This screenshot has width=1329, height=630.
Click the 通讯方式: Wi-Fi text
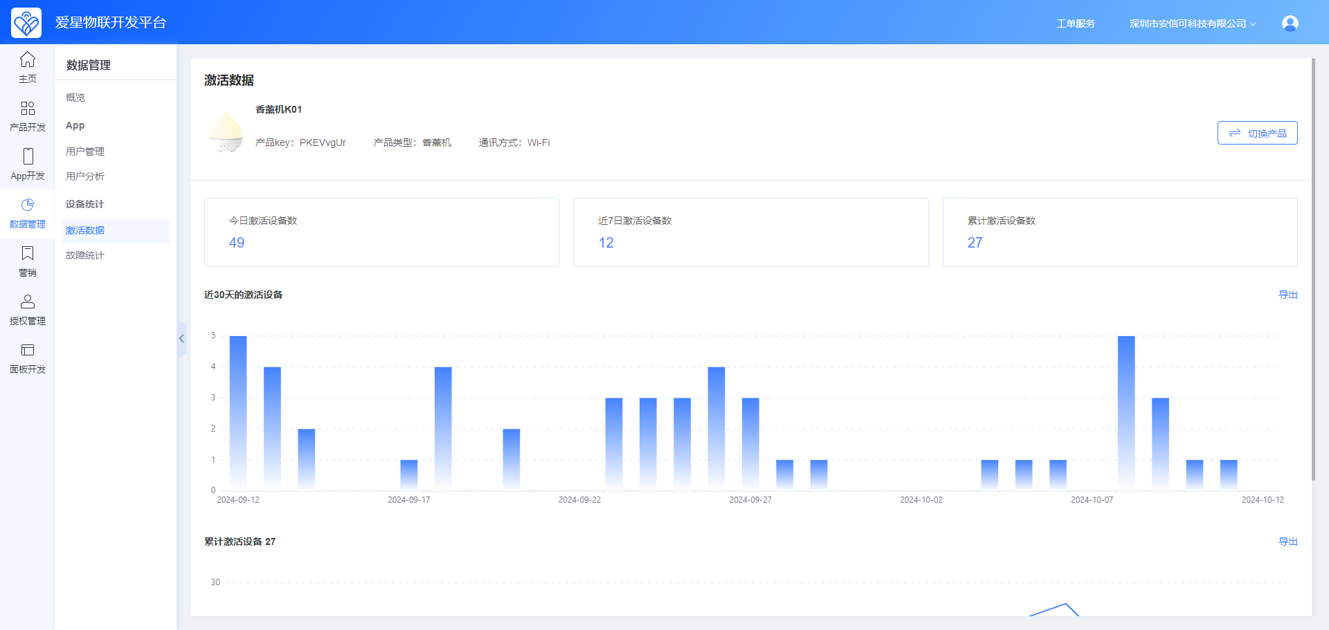(514, 142)
